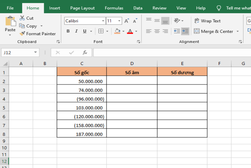Click the Tell me lightbulb icon
This screenshot has width=251, height=168.
click(x=219, y=8)
